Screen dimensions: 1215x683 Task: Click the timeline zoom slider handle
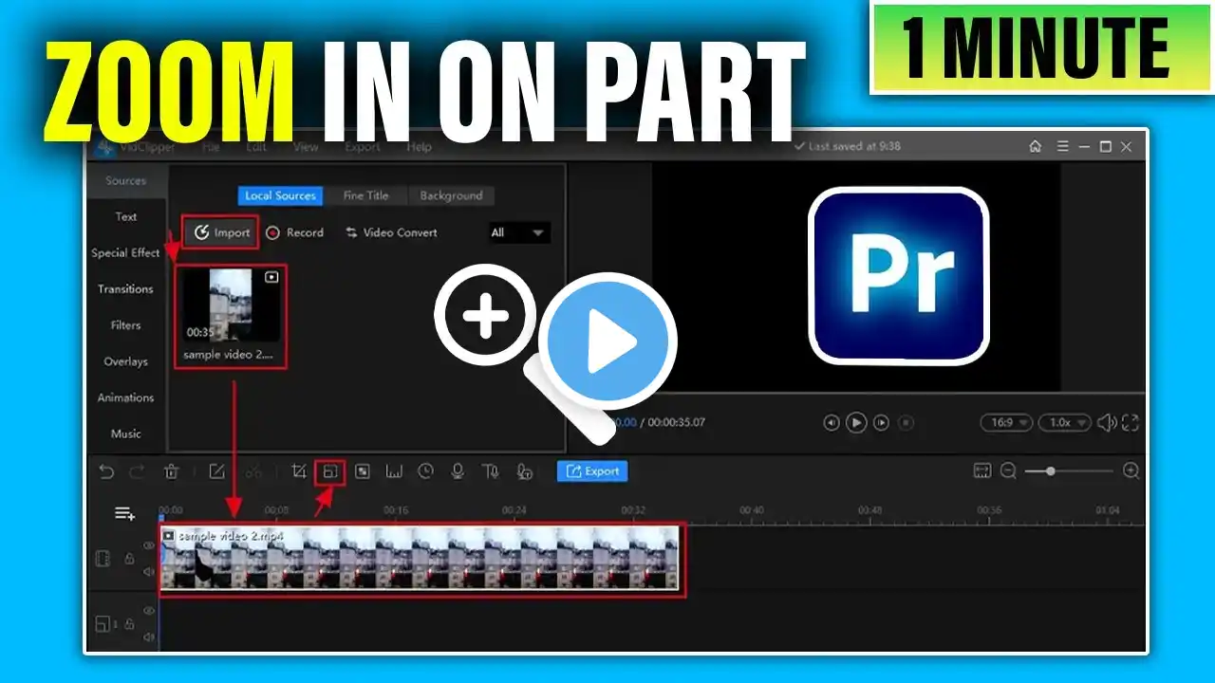[1050, 471]
